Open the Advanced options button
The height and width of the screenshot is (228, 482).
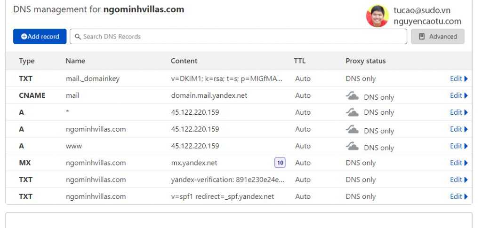437,37
